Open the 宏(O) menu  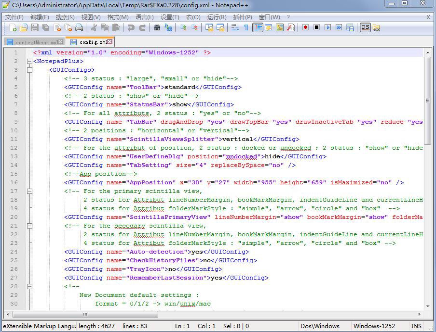click(193, 17)
